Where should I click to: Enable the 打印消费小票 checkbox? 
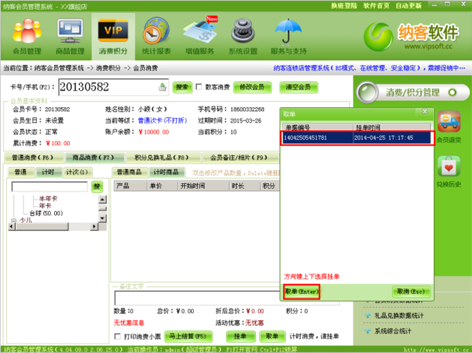(x=119, y=337)
